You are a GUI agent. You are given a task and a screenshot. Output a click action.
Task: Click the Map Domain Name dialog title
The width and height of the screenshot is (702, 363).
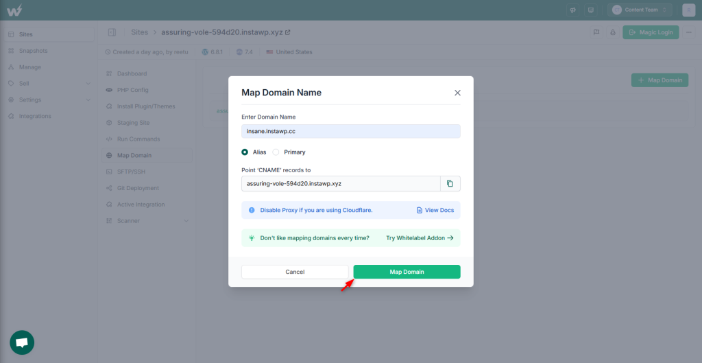click(x=282, y=93)
